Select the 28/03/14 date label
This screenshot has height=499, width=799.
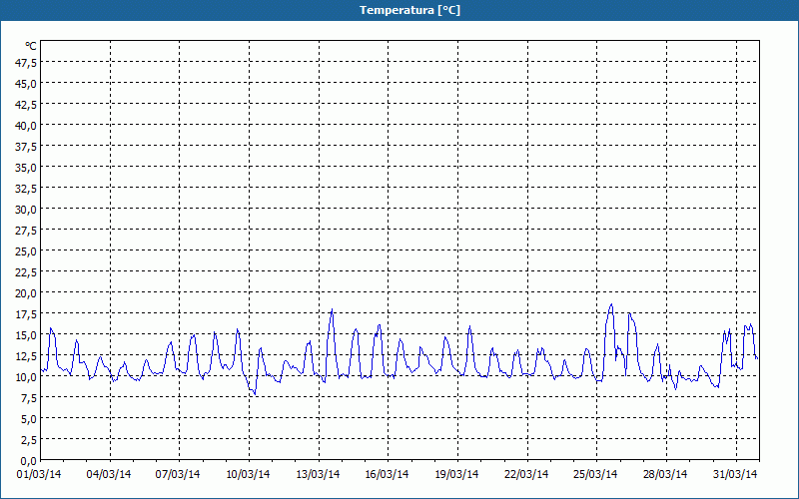point(665,475)
